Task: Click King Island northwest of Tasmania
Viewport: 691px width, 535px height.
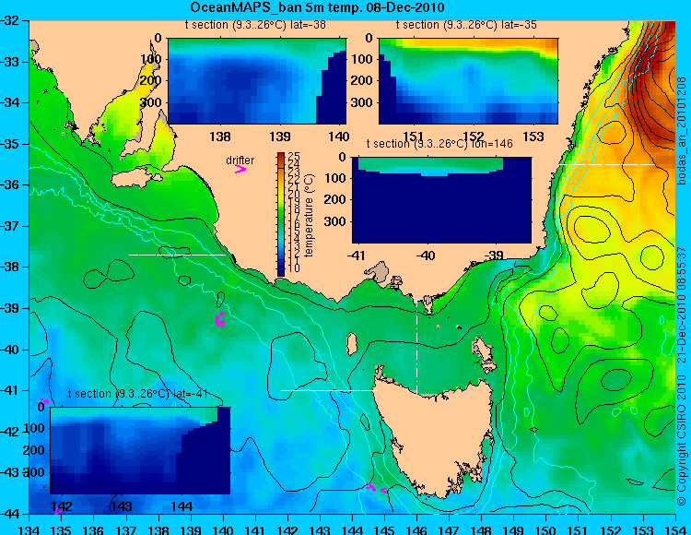Action: [352, 343]
